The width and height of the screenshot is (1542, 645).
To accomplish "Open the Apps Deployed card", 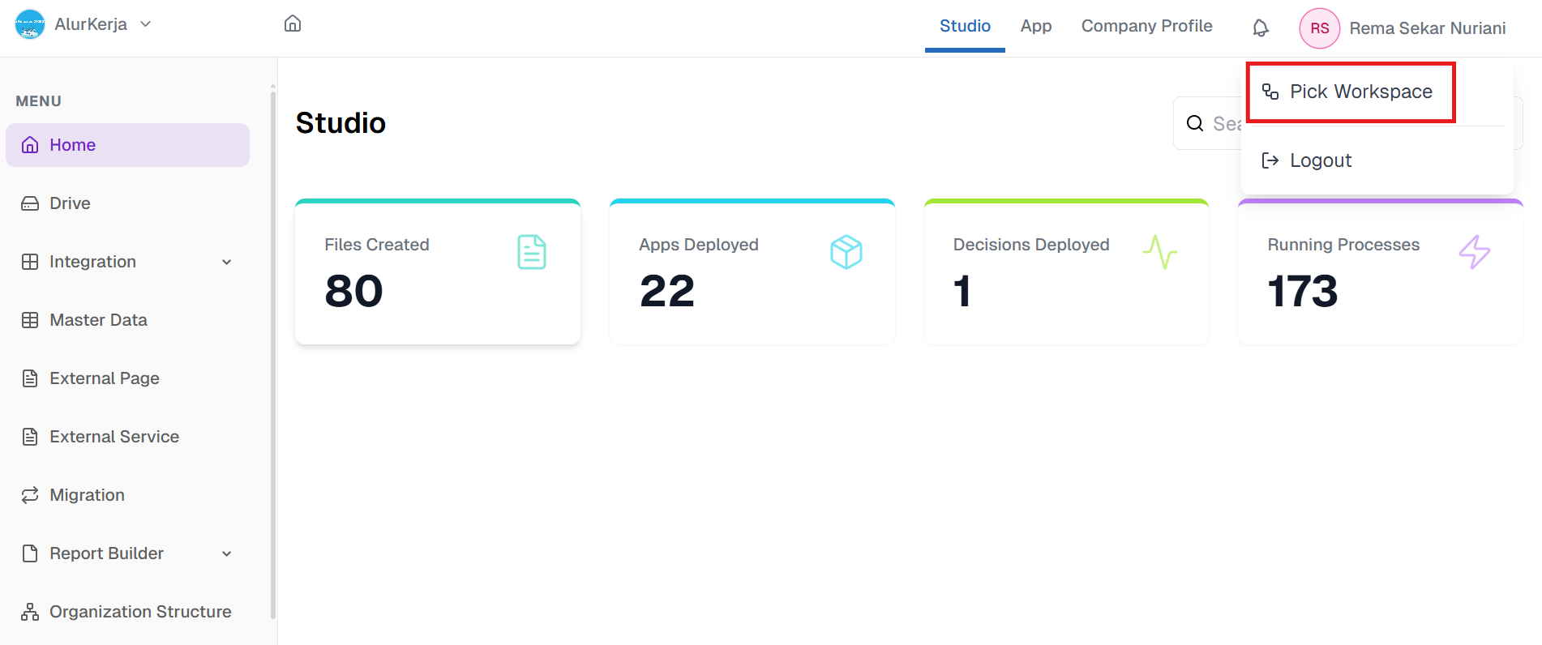I will click(752, 271).
